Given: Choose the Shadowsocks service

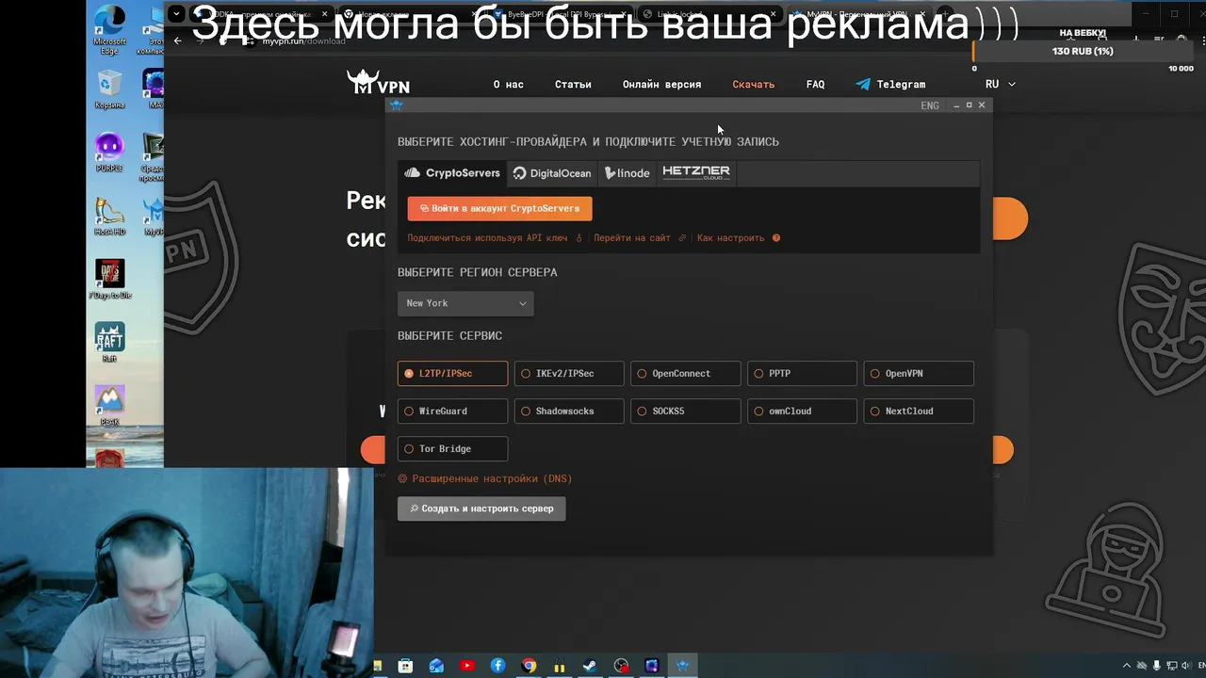Looking at the screenshot, I should point(569,412).
